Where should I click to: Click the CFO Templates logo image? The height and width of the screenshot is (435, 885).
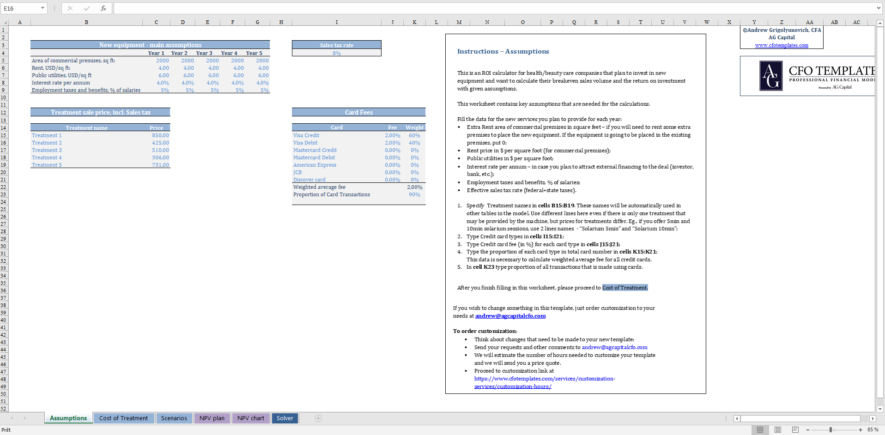[807, 76]
